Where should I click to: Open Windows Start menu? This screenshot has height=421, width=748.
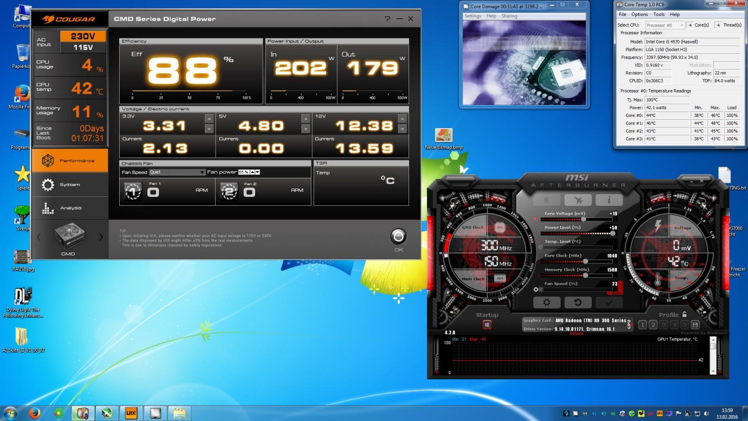(10, 413)
